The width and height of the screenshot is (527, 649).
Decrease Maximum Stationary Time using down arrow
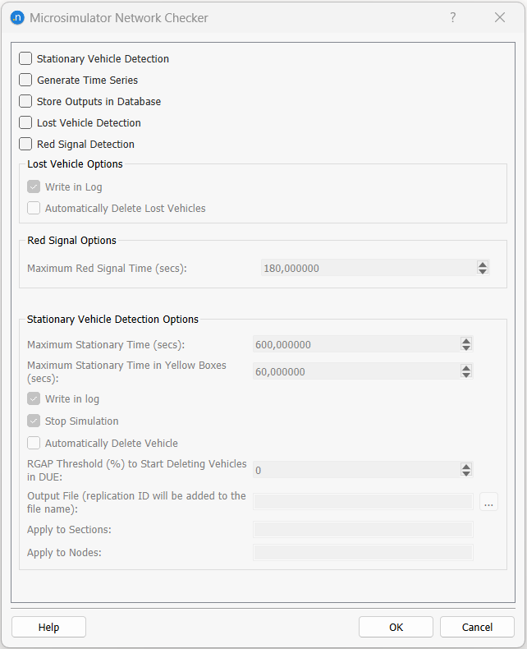(x=466, y=348)
